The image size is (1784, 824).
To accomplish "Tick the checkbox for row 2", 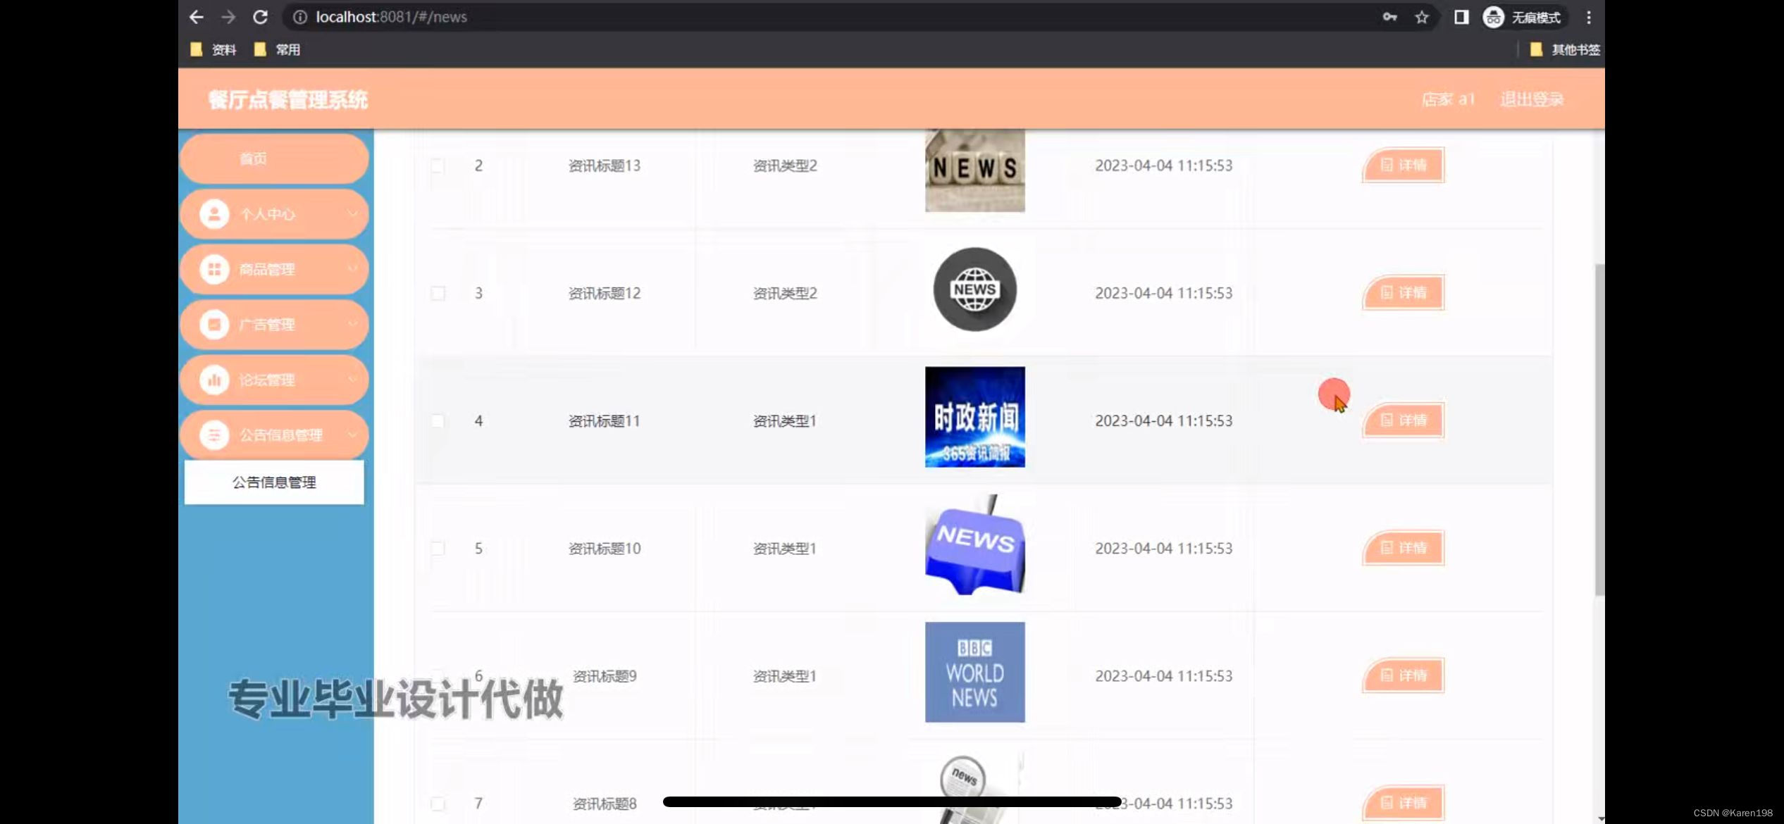I will (438, 166).
